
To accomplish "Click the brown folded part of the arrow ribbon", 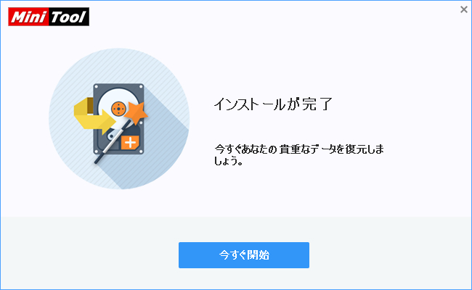I will pyautogui.click(x=90, y=105).
